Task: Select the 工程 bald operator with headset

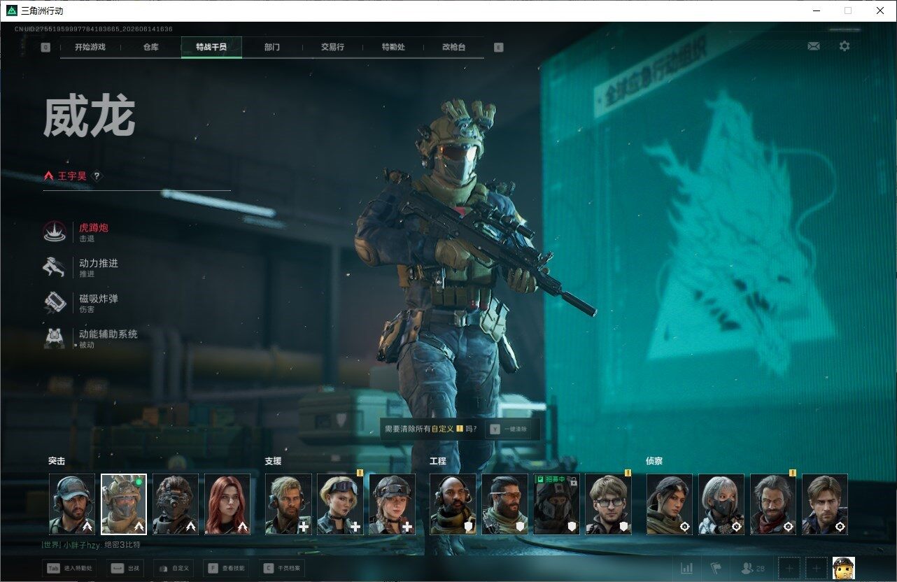Action: click(453, 504)
